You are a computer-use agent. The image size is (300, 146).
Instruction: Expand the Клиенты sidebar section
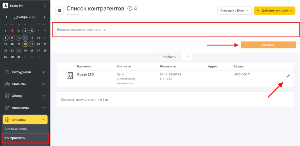(x=25, y=84)
